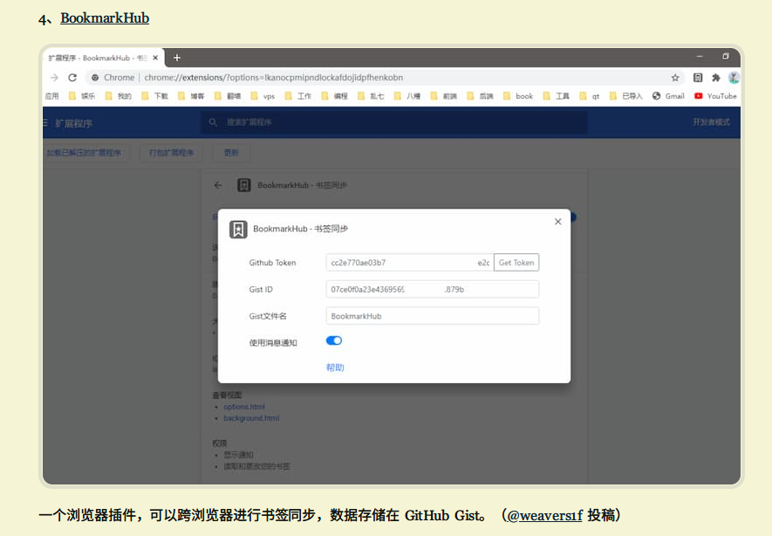The image size is (772, 536).
Task: Open the 下载 bookmark folder
Action: pyautogui.click(x=154, y=96)
